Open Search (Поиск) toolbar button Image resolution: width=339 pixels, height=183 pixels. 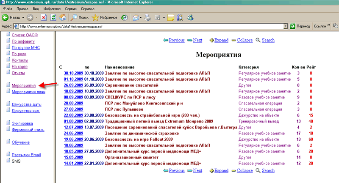pos(80,17)
